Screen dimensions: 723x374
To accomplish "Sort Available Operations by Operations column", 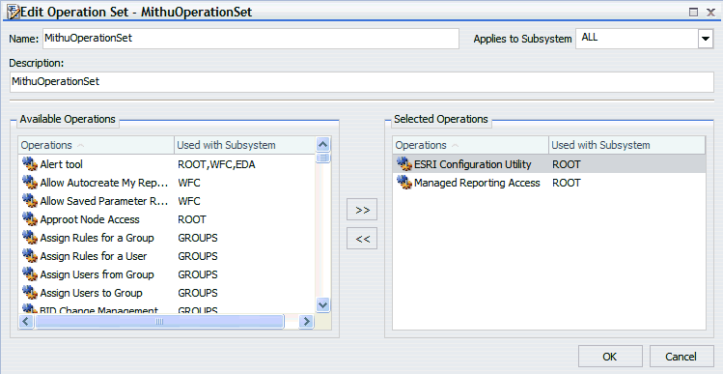I will pyautogui.click(x=97, y=145).
